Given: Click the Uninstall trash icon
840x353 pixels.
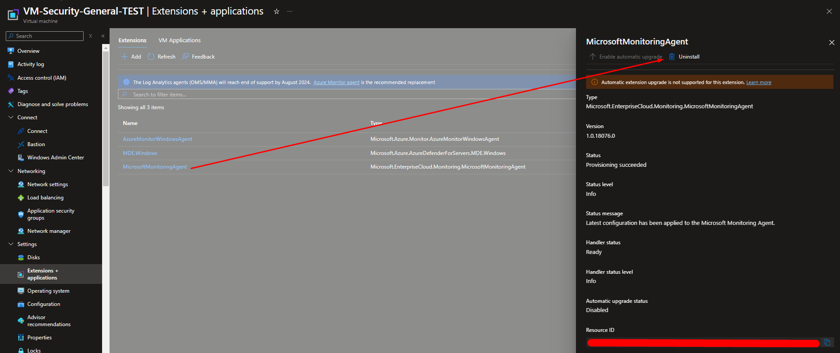Looking at the screenshot, I should click(x=671, y=57).
